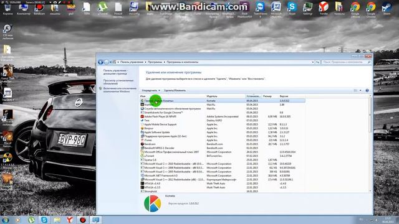Image resolution: width=399 pixels, height=224 pixels.
Task: Select the Syamur 1.6 program row
Action: (x=223, y=160)
